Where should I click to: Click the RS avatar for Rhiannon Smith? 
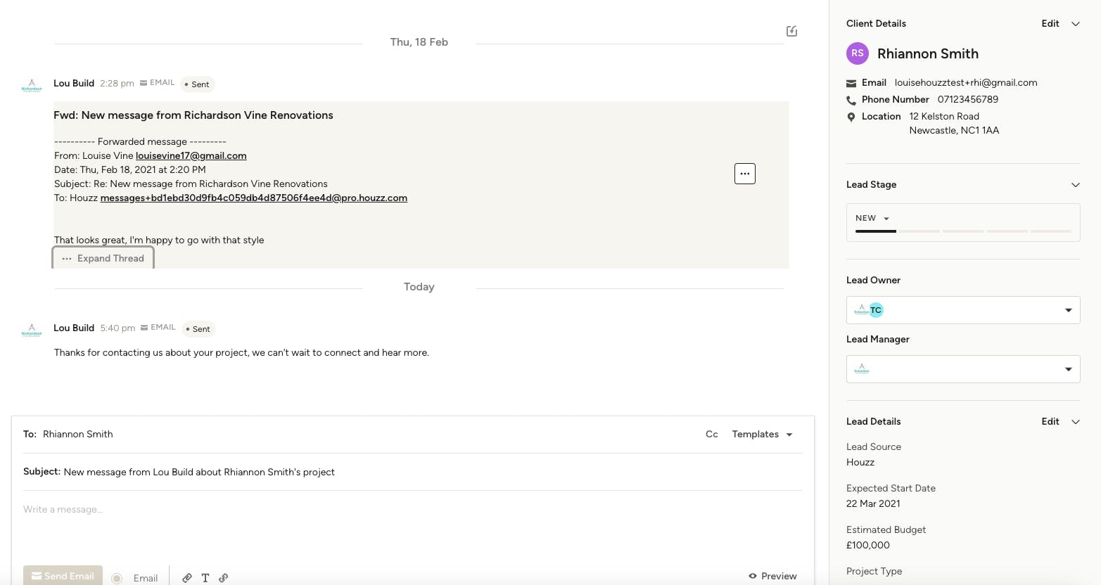pos(858,53)
